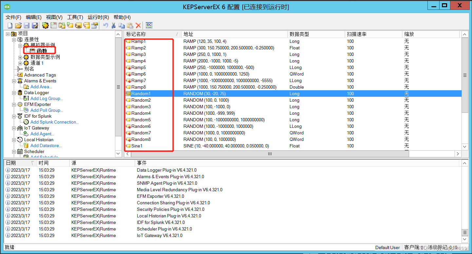
Task: Click the Add Area... link
Action: pos(41,87)
